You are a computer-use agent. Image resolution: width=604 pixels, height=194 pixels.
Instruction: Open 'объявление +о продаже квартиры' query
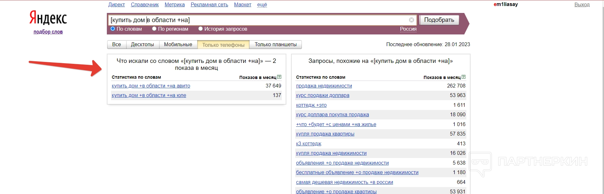336,191
